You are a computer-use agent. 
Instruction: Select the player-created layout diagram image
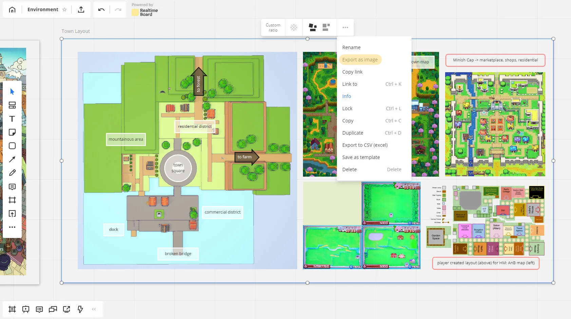[x=486, y=220]
